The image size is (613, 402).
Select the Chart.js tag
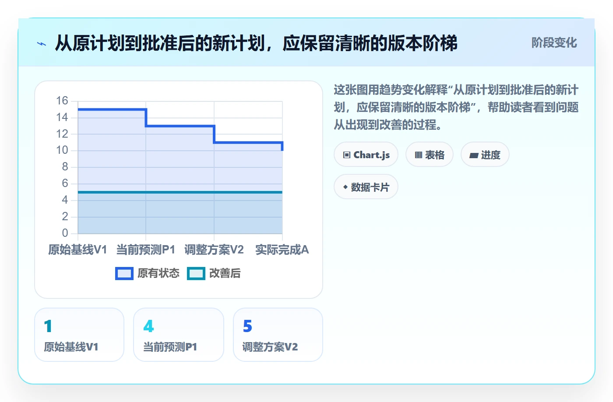click(366, 155)
